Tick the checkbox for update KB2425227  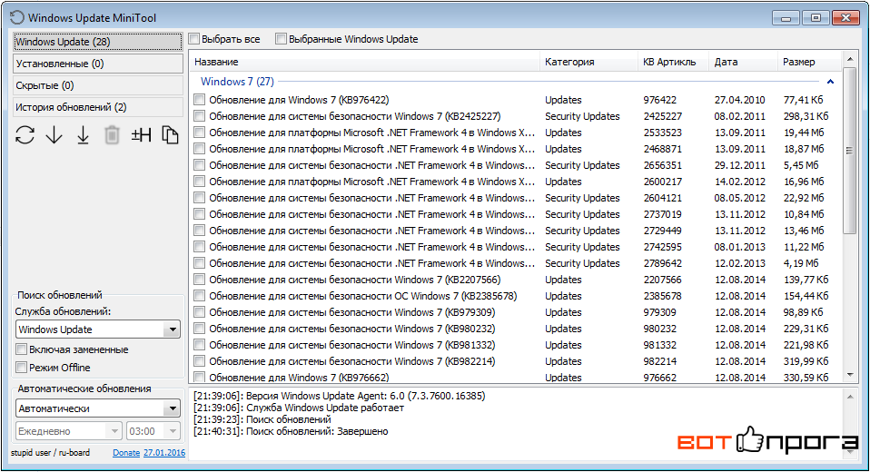[200, 116]
